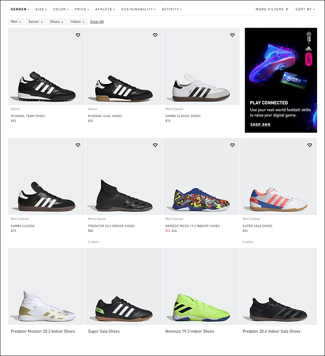325x356 pixels.
Task: Wishlist the black Samba Classic via heart
Action: pos(78,145)
